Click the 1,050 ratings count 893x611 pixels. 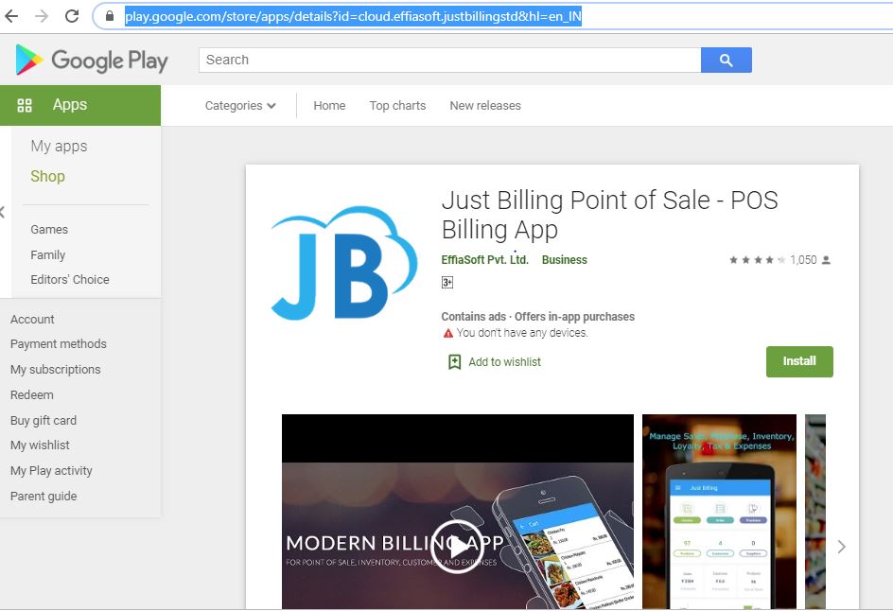click(803, 260)
